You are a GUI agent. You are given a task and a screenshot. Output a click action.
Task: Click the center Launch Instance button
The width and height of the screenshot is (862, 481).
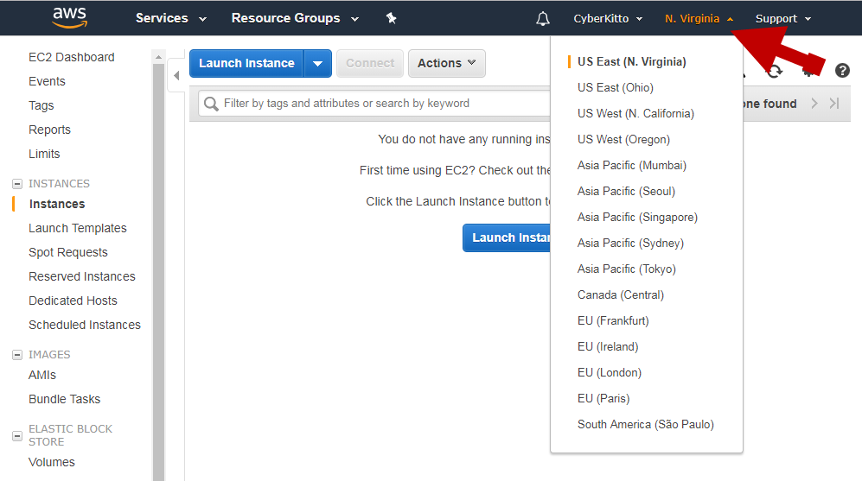coord(507,237)
